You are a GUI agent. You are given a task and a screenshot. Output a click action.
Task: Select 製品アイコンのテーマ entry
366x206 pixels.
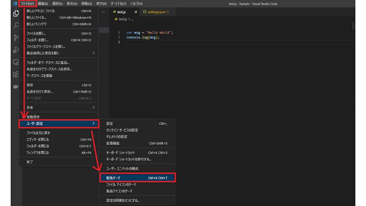(x=137, y=191)
